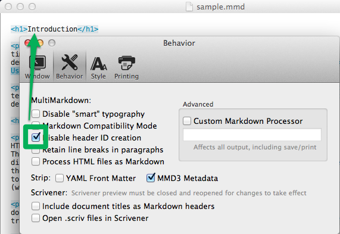The width and height of the screenshot is (340, 234).
Task: Click the Behavior tab label
Action: point(70,76)
